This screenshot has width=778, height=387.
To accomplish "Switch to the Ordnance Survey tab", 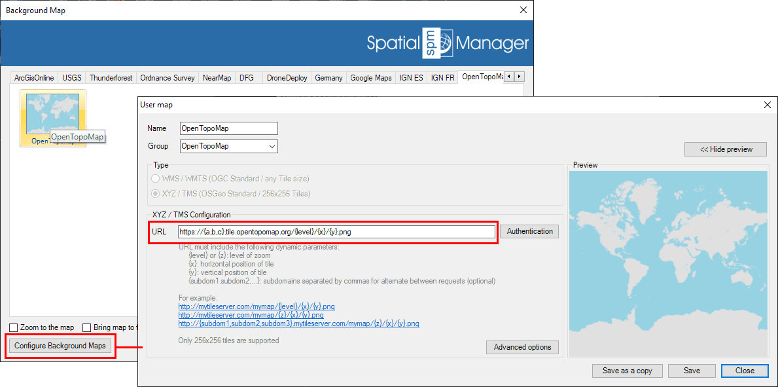I will pyautogui.click(x=168, y=78).
